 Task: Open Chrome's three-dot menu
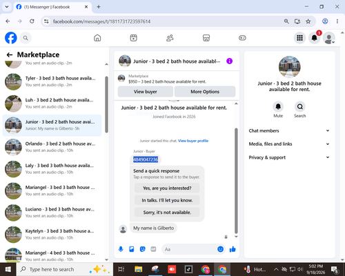click(337, 21)
